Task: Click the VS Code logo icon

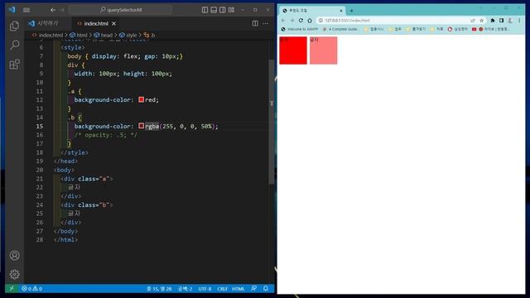Action: click(12, 9)
